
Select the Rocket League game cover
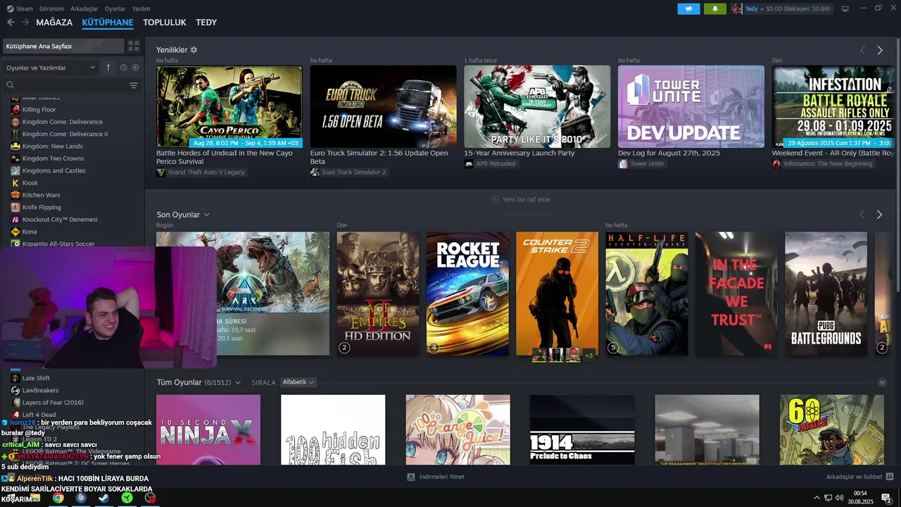point(467,294)
